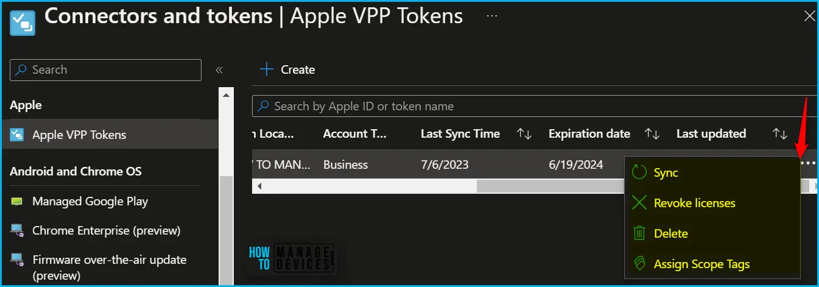Screen dimensions: 819x287
Task: Focus the Search by Apple ID field
Action: click(x=536, y=106)
